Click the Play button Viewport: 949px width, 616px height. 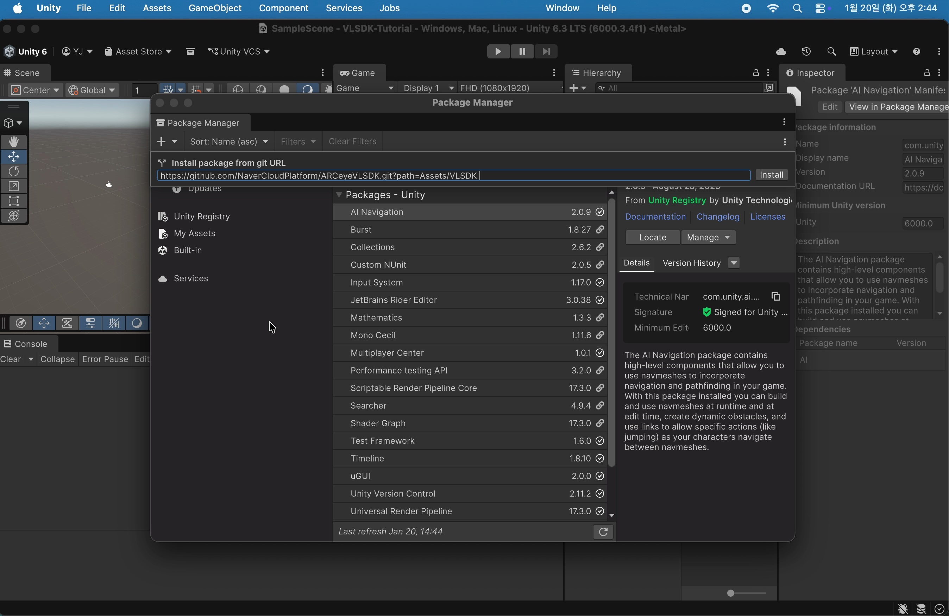tap(498, 51)
